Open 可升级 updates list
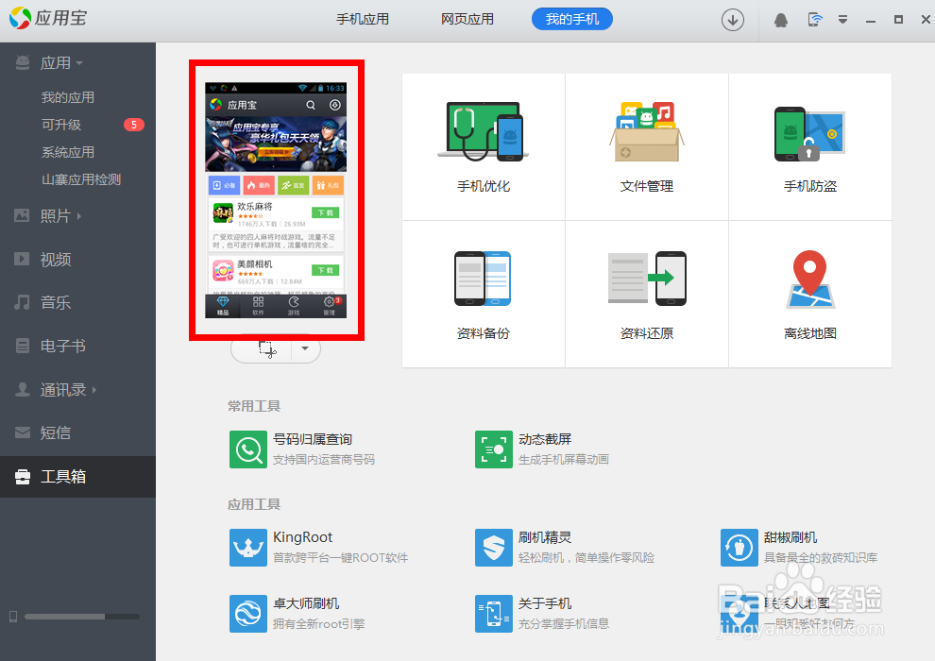This screenshot has height=661, width=935. click(x=61, y=125)
